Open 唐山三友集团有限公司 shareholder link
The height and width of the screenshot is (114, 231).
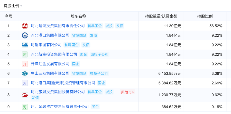coord(50,73)
